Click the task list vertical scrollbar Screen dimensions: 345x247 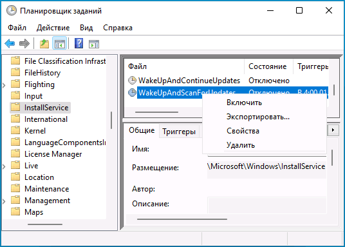[334, 90]
